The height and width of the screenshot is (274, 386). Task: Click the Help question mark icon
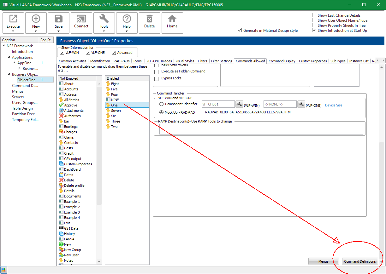pos(127,19)
